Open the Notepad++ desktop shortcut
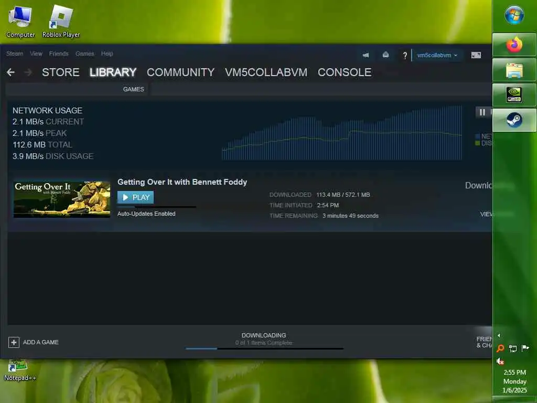The width and height of the screenshot is (537, 403). 19,370
